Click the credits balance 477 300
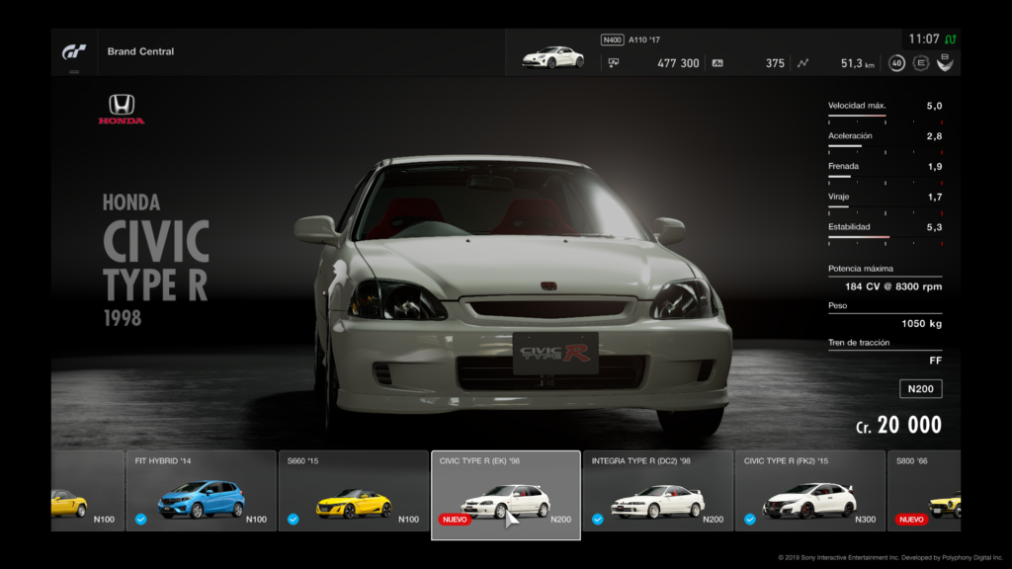This screenshot has width=1012, height=569. click(678, 63)
